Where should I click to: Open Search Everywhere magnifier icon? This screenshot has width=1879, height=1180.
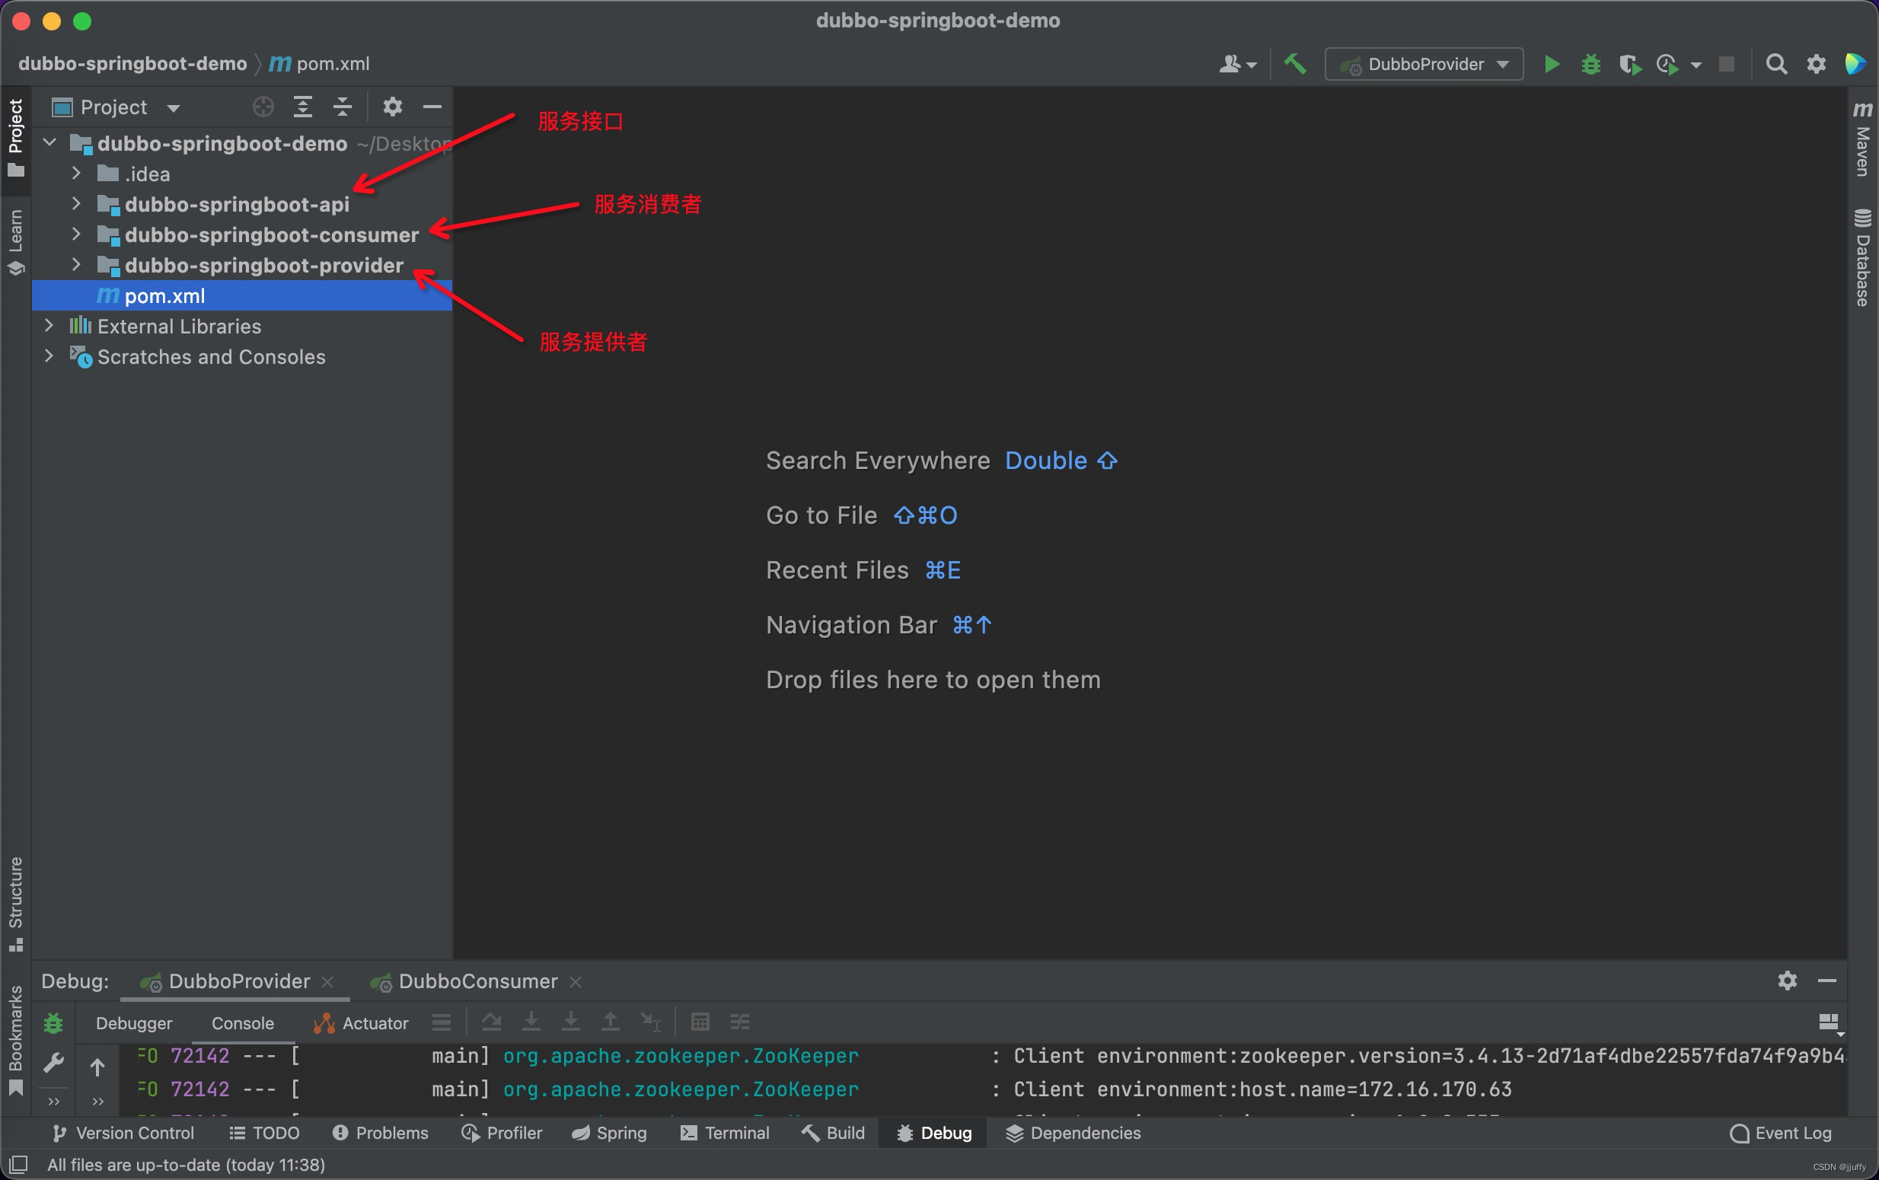(1776, 64)
